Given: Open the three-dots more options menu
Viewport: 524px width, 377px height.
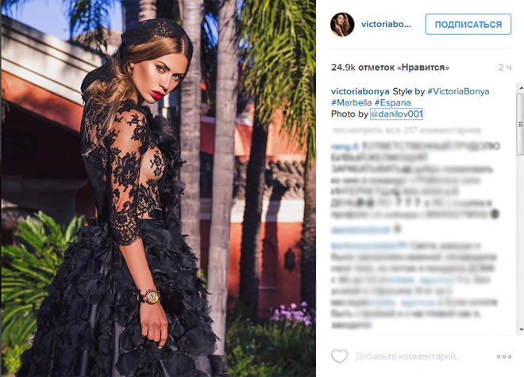Looking at the screenshot, I should (x=504, y=356).
